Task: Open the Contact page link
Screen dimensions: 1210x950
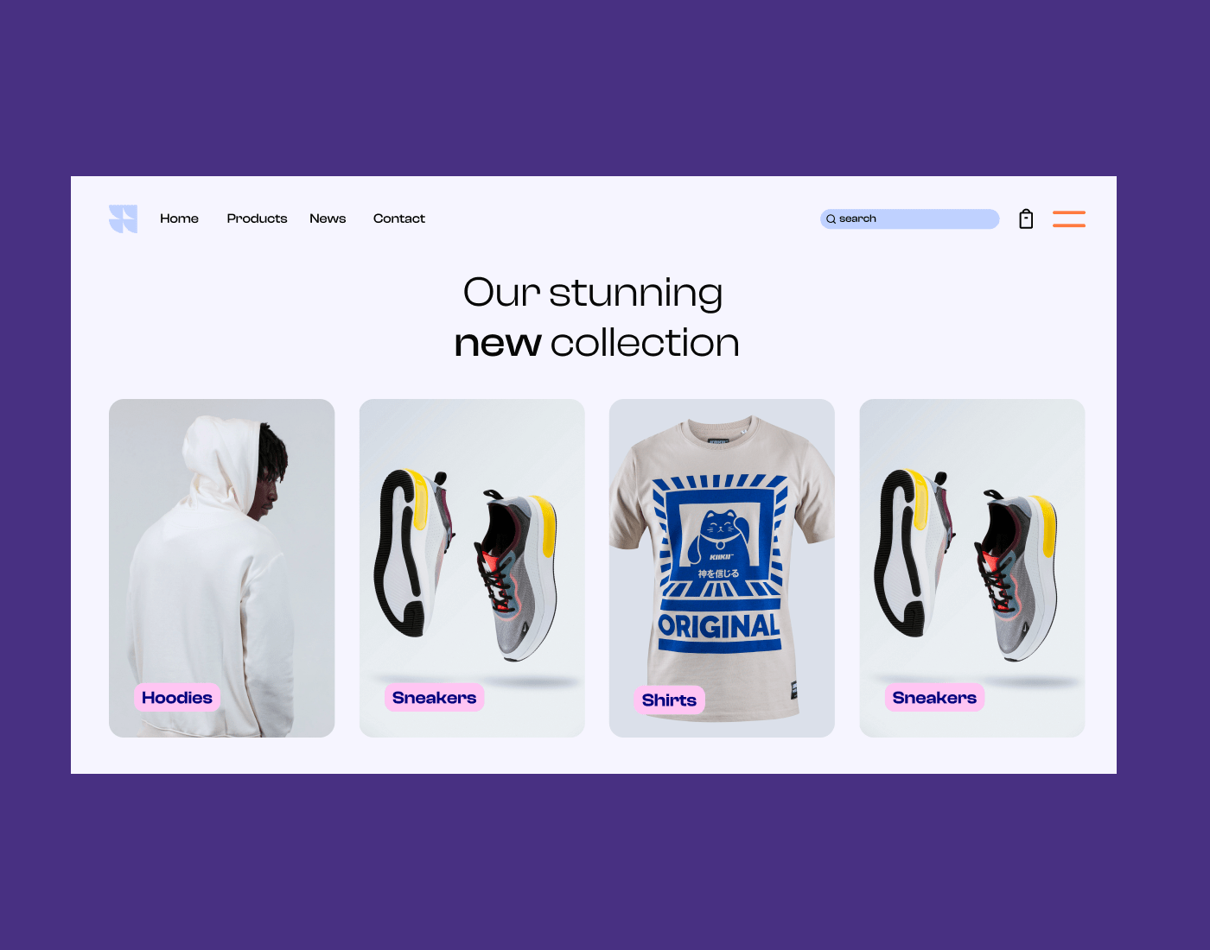Action: 398,218
